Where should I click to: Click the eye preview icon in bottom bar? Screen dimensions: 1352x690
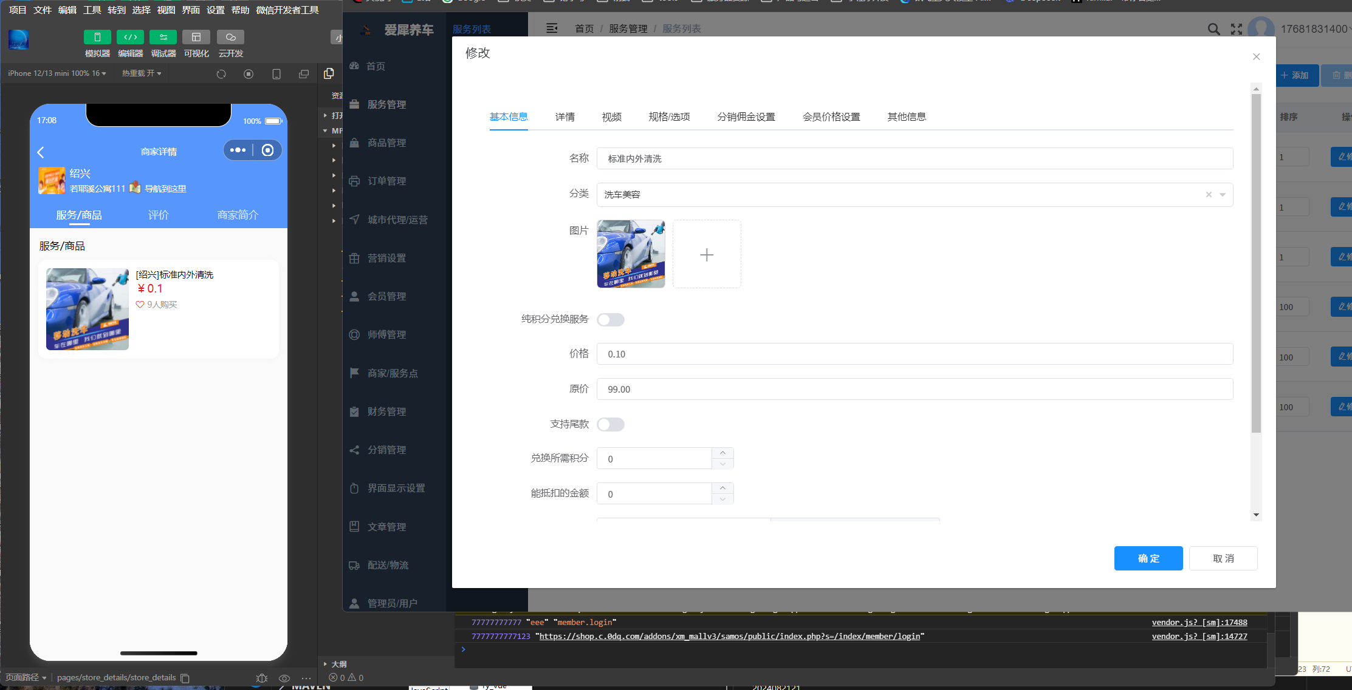tap(284, 678)
